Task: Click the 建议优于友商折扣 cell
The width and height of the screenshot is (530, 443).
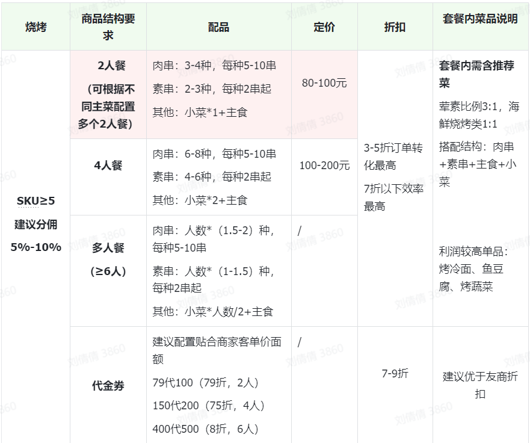Action: point(479,385)
